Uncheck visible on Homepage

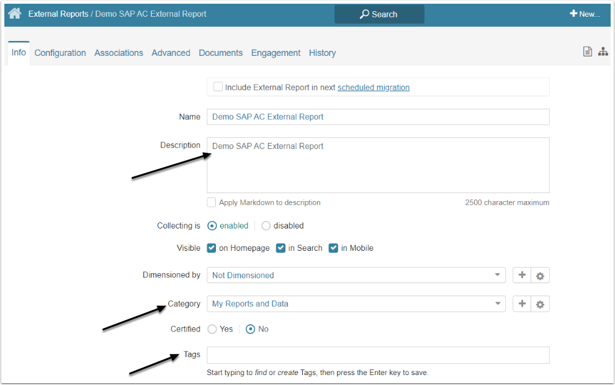click(212, 248)
